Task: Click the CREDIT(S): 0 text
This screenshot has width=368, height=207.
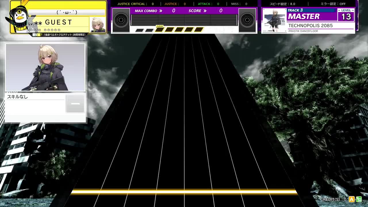Action: click(333, 199)
